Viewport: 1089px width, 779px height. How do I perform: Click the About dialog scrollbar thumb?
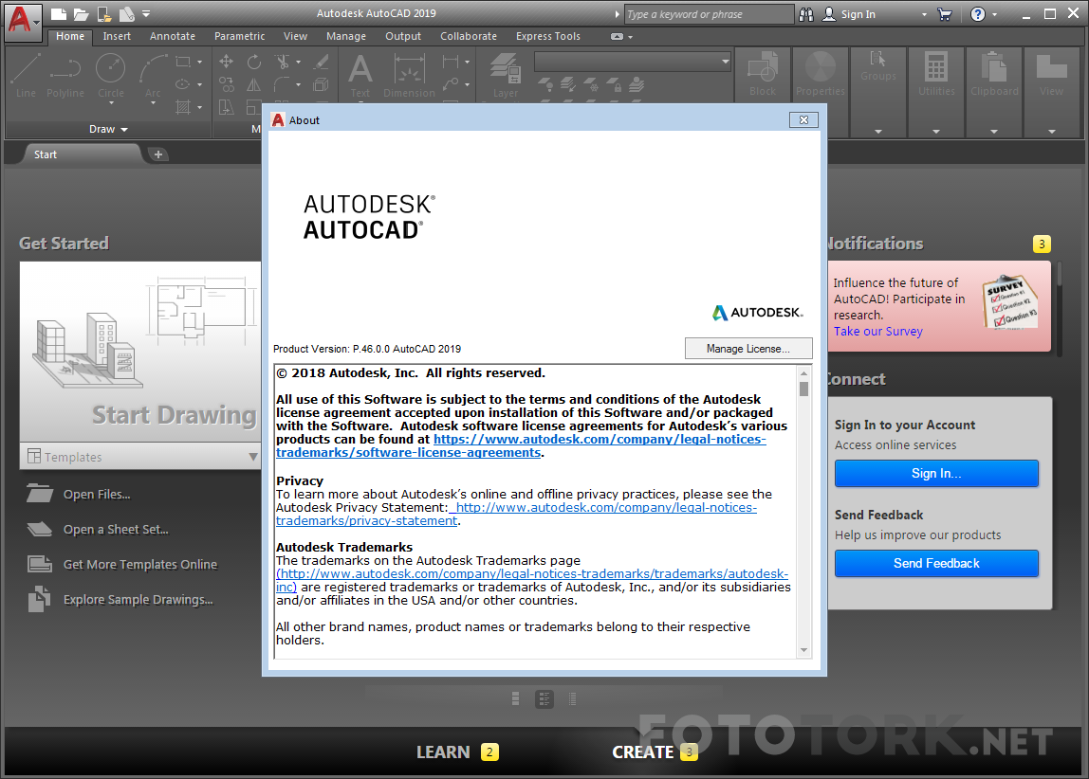[x=803, y=389]
